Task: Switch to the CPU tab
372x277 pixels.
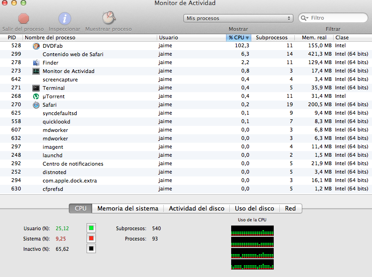Action: tap(80, 209)
